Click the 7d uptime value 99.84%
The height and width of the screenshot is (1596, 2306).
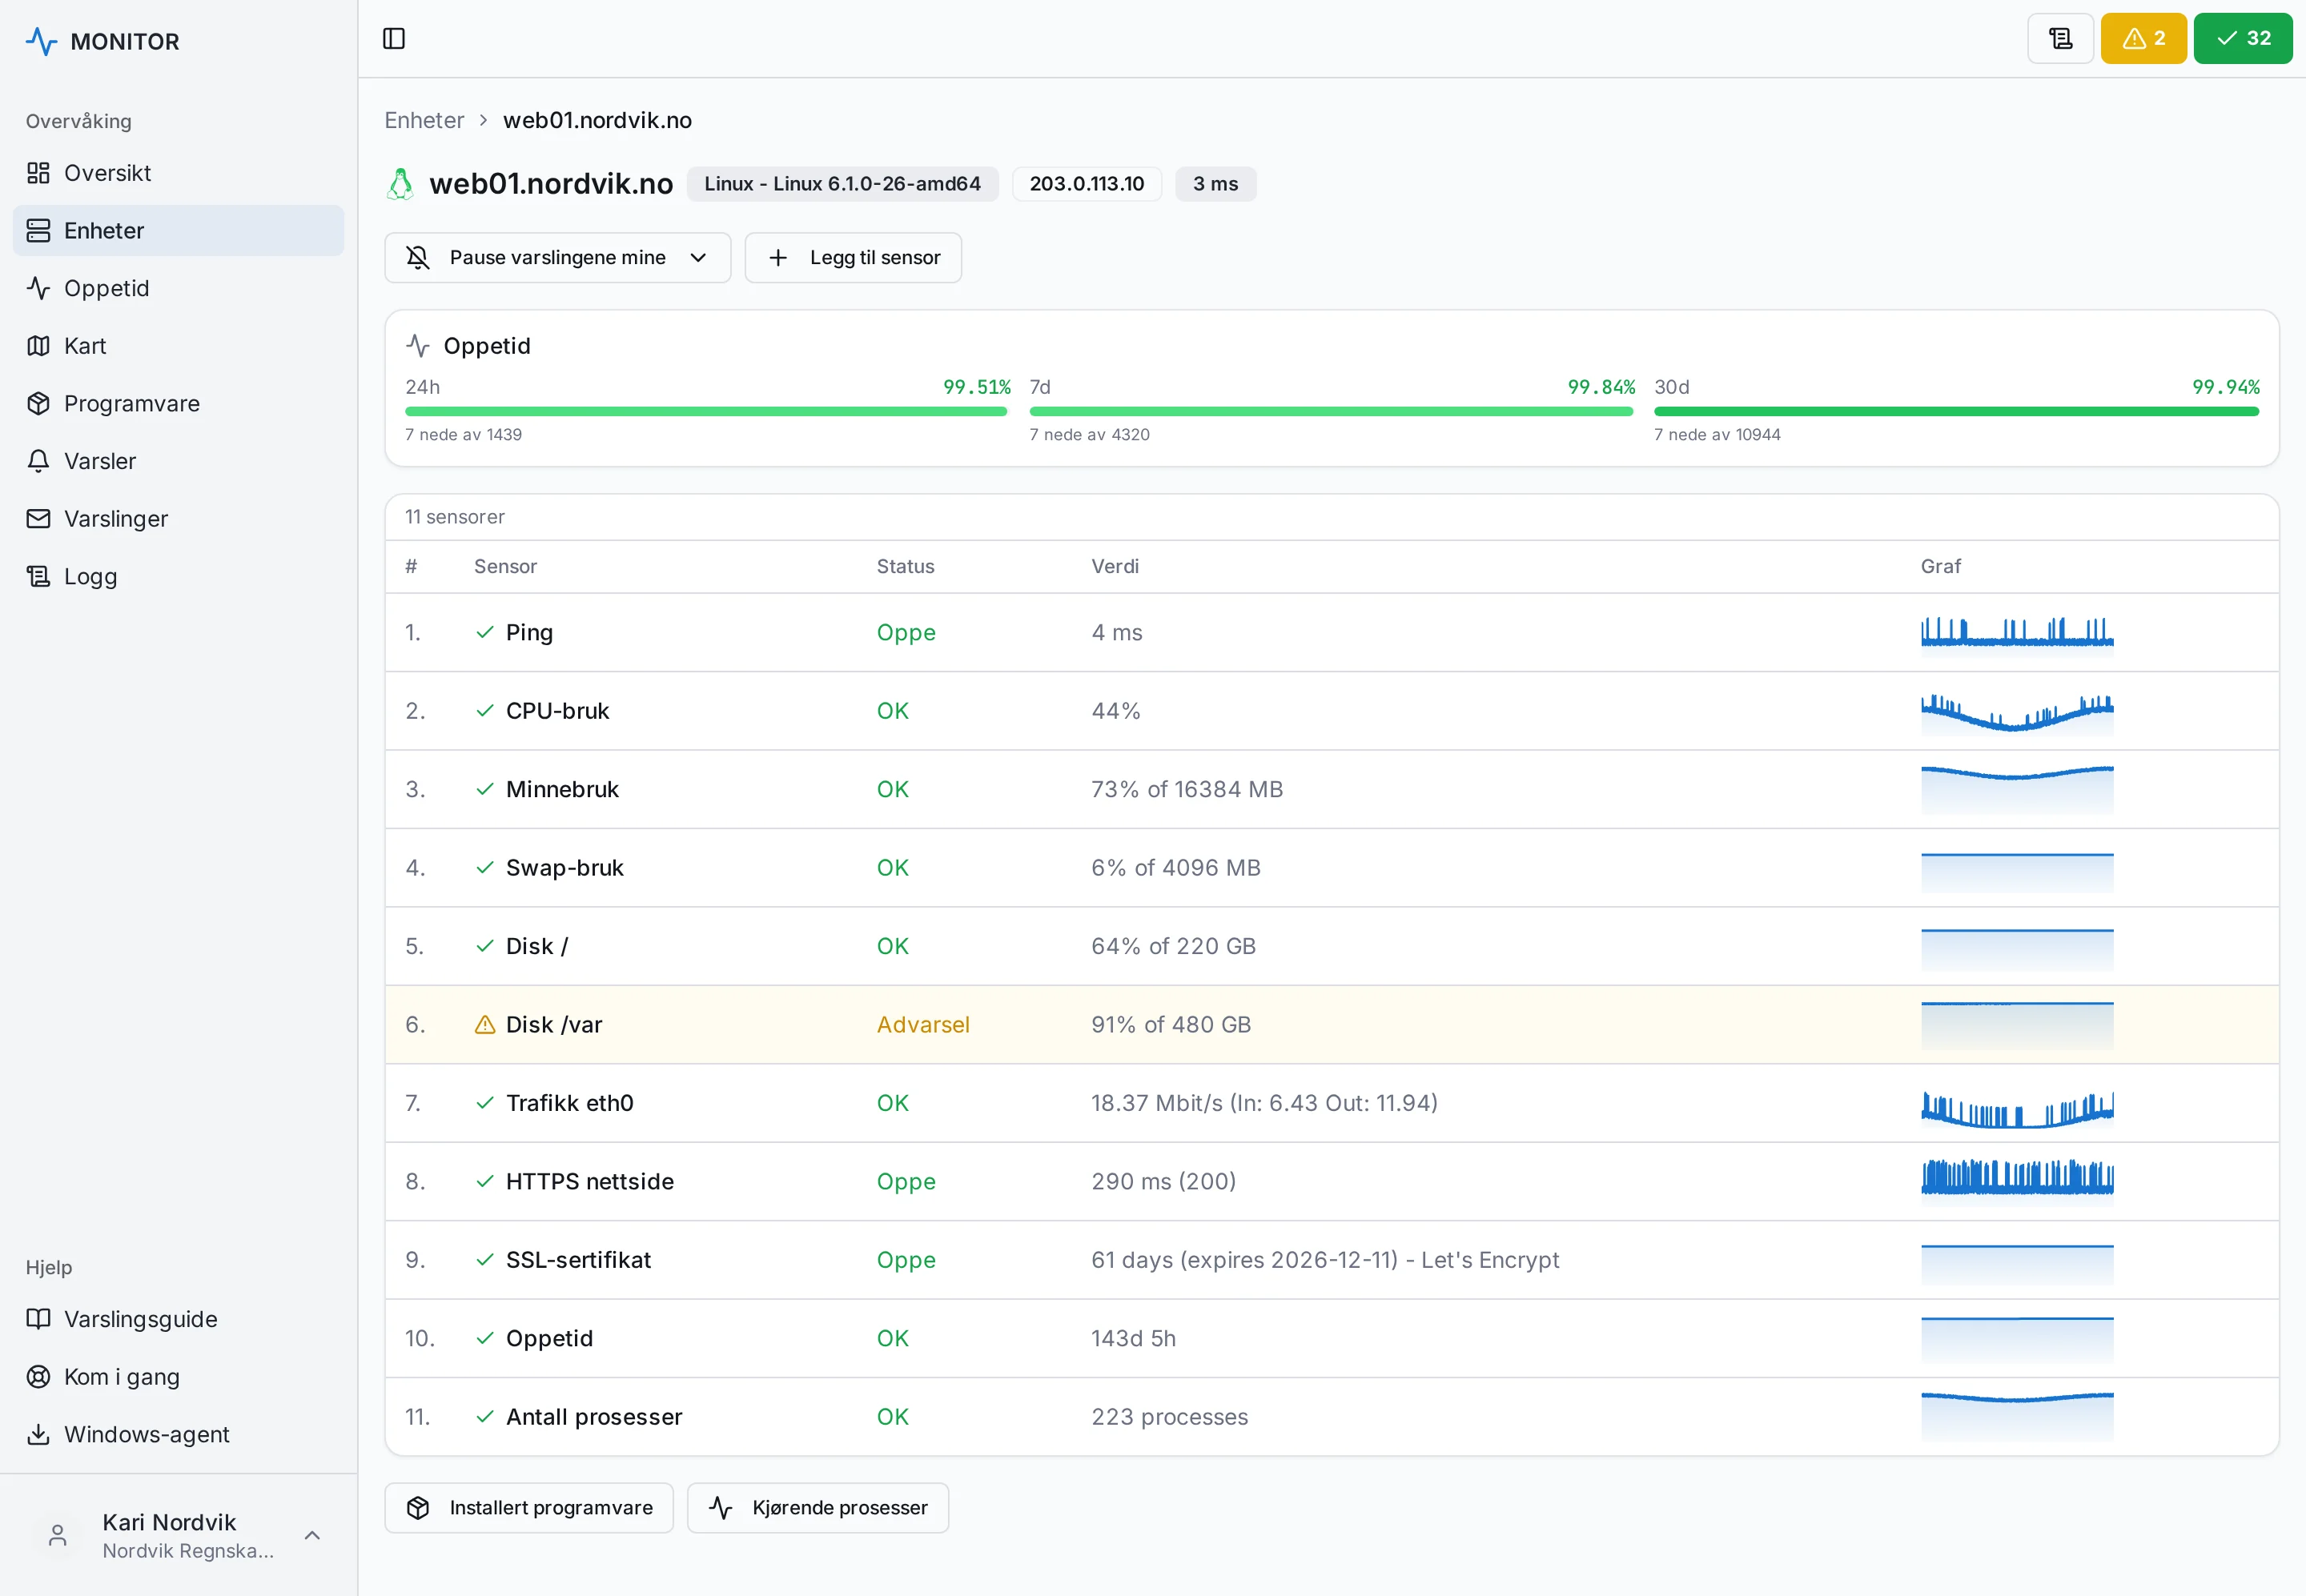point(1601,387)
